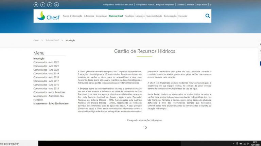Open Comunicados - Ano 2015
This screenshot has height=146, width=261.
46,89
